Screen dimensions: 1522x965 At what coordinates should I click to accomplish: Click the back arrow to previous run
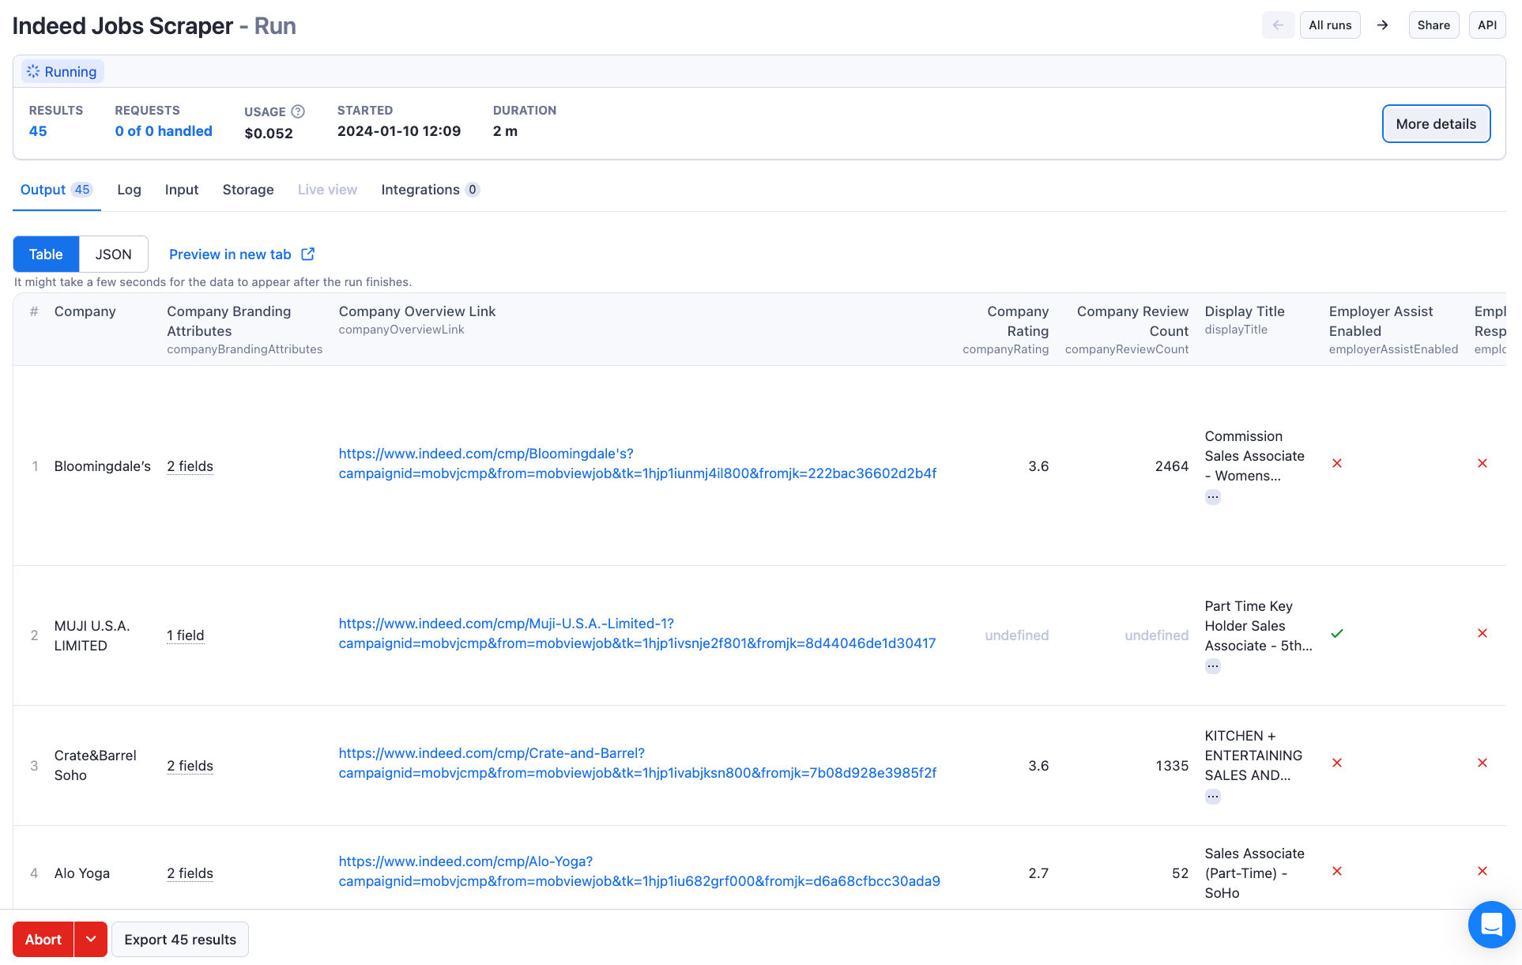(x=1279, y=25)
